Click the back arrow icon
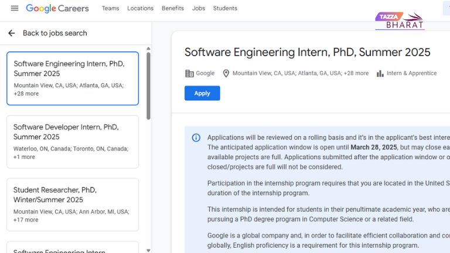The image size is (450, 253). pyautogui.click(x=12, y=33)
